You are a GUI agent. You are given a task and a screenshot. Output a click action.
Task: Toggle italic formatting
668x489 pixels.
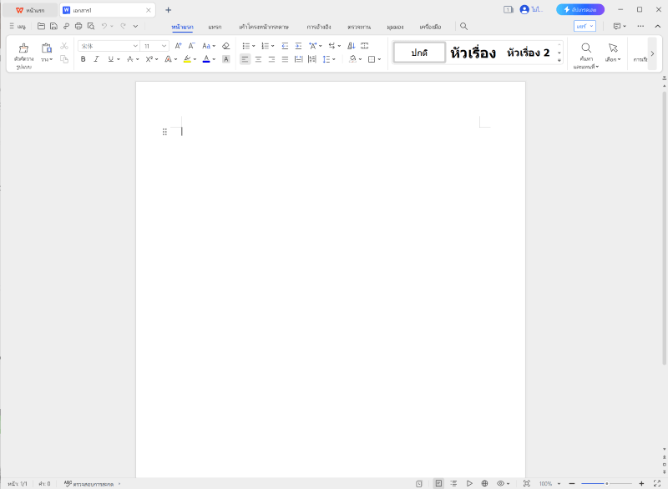tap(95, 59)
